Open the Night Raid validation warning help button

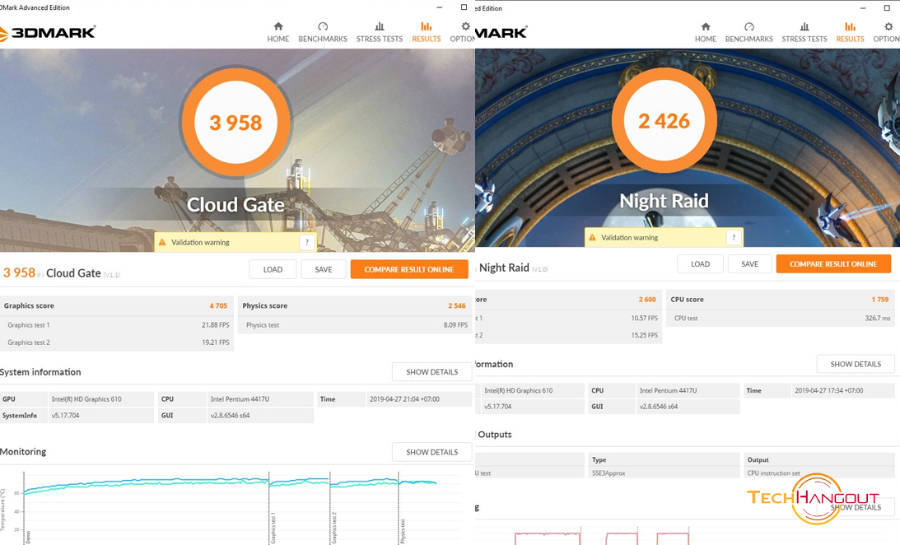coord(734,237)
